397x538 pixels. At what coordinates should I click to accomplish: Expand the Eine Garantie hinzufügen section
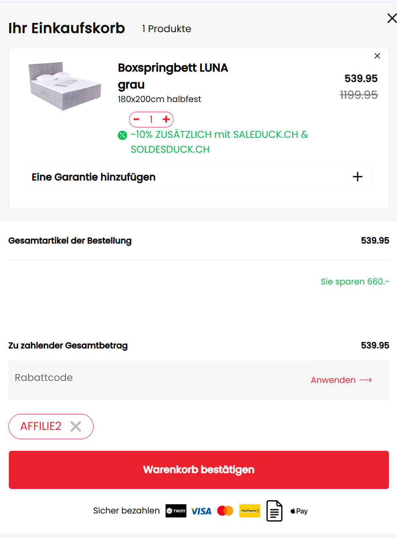(198, 177)
